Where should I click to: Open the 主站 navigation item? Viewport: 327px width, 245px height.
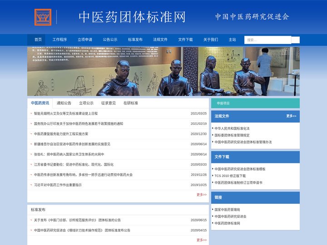(x=233, y=39)
